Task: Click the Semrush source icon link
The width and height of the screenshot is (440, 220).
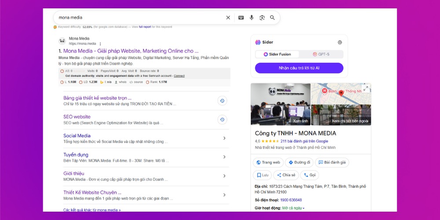Action: (136, 82)
